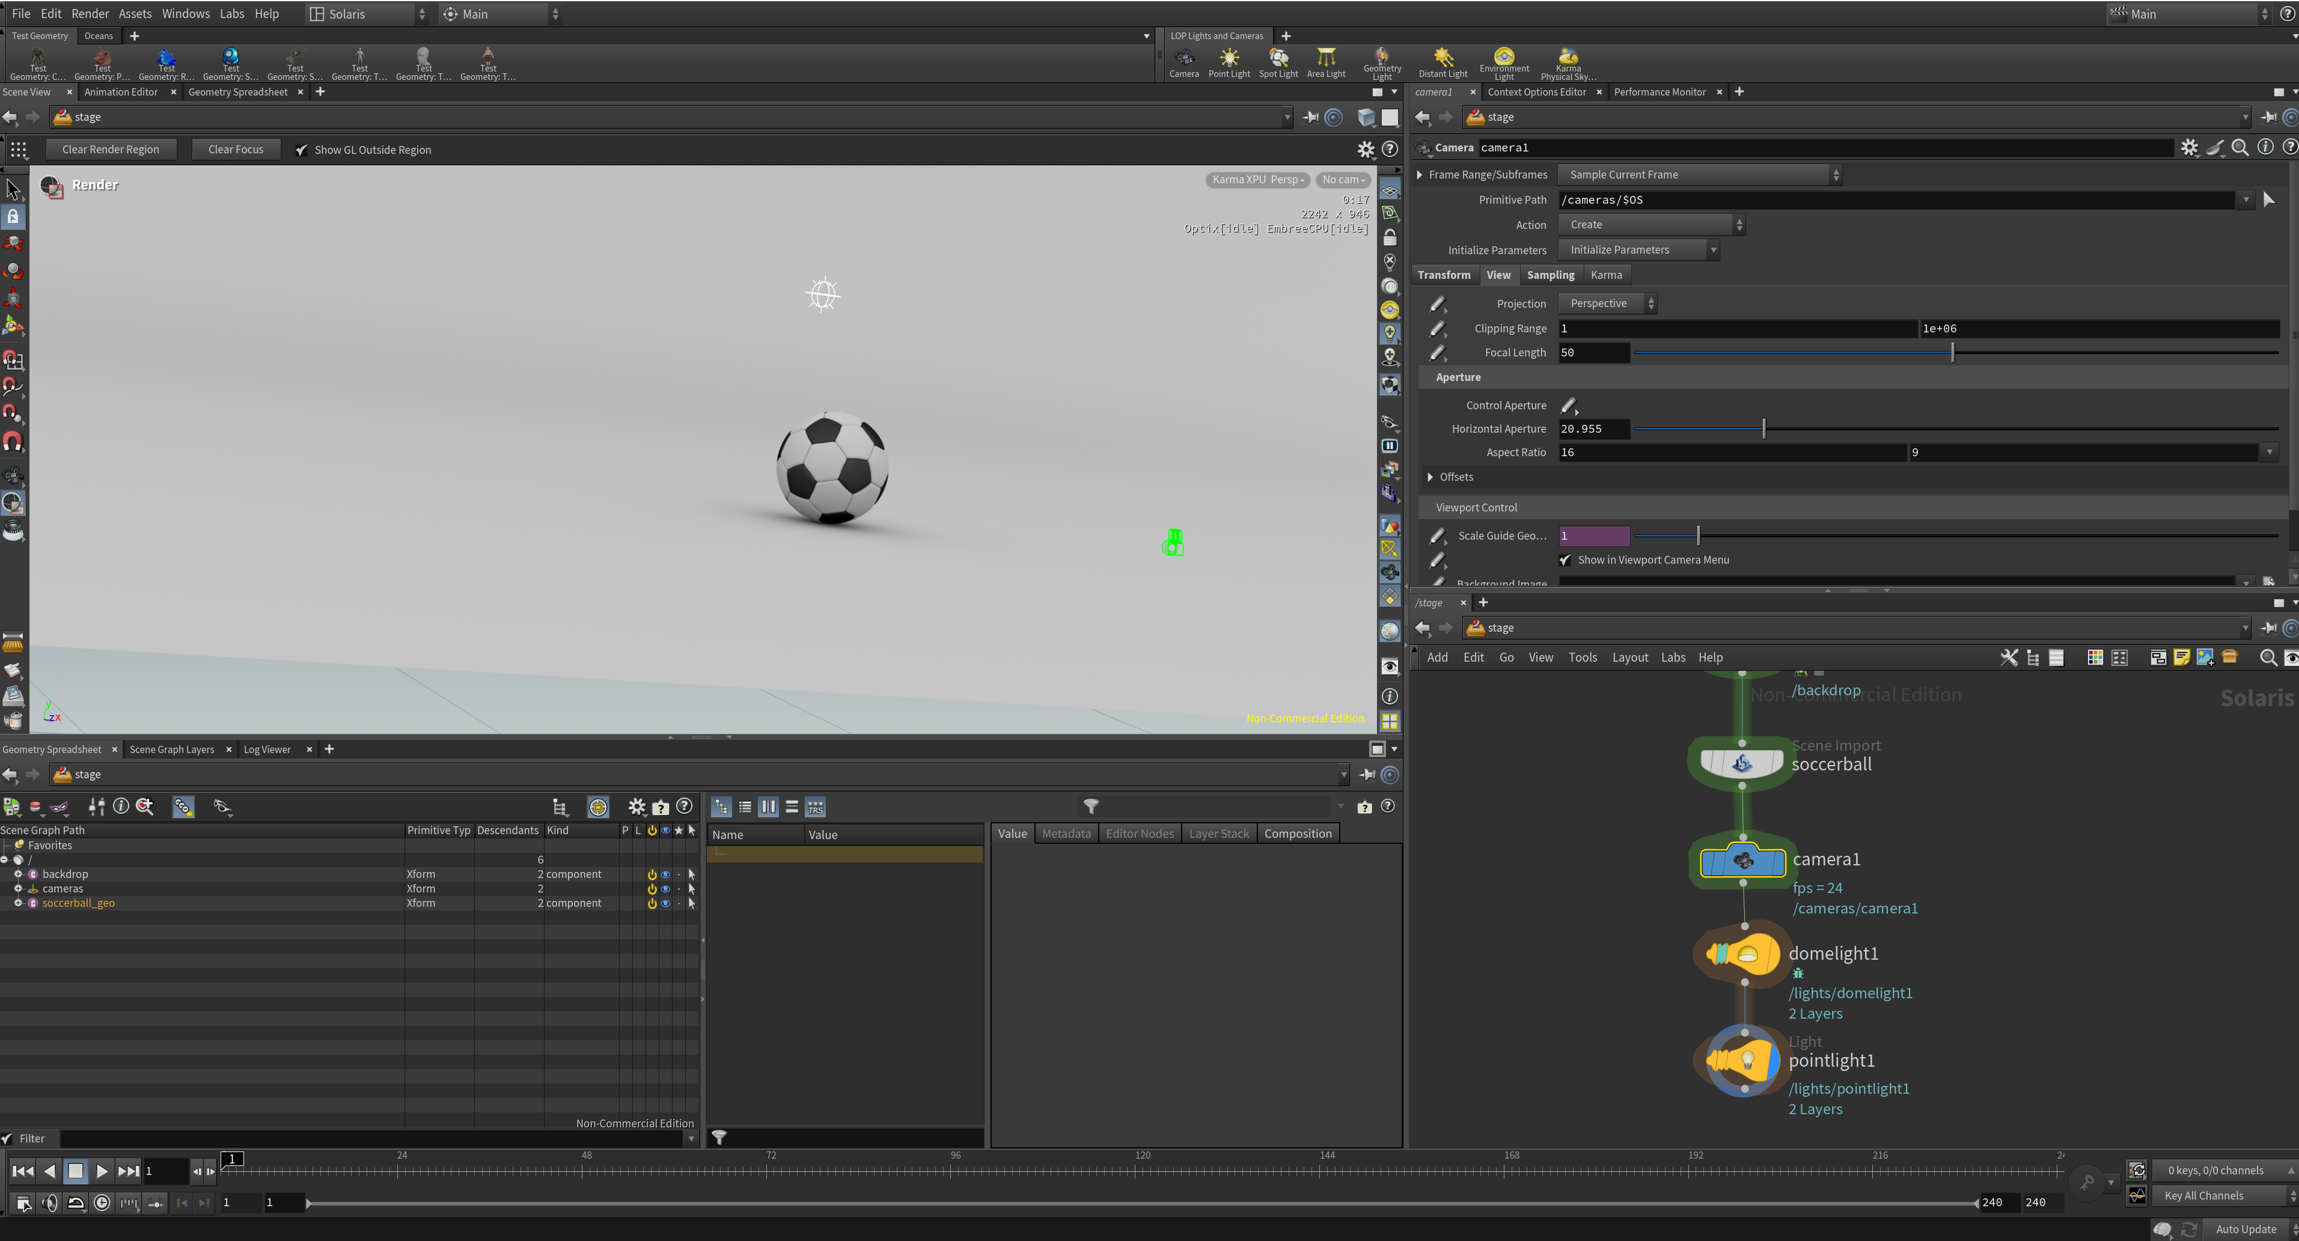Add a Spot Light from the shelf

pos(1278,63)
